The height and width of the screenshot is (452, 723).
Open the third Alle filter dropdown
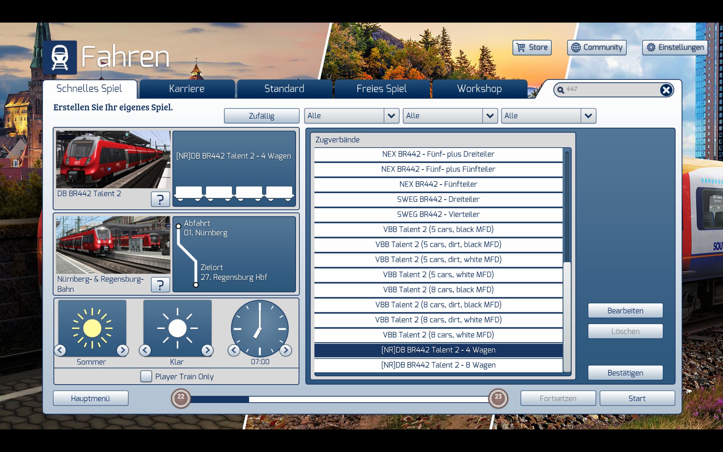tap(588, 116)
